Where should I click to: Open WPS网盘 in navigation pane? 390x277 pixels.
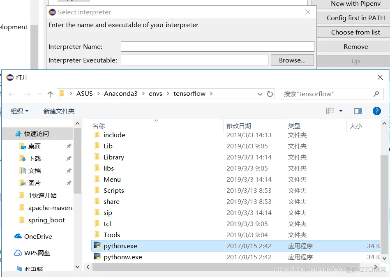click(x=37, y=253)
